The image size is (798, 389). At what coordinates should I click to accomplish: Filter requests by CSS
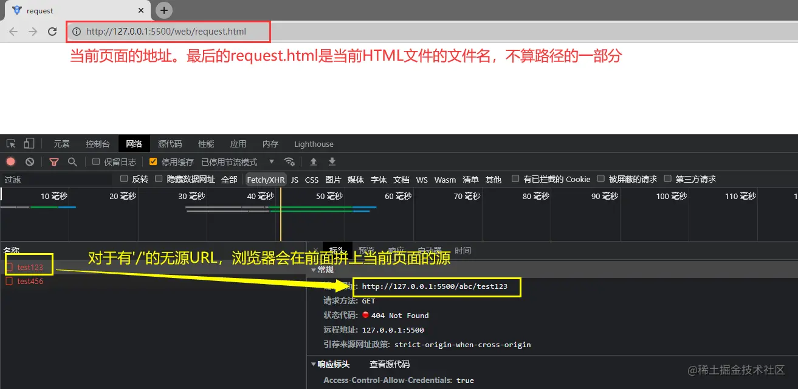312,180
